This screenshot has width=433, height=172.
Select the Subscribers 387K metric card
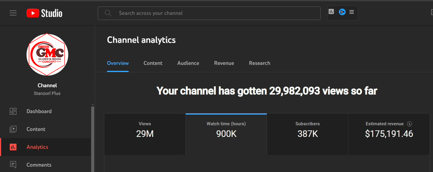[307, 134]
